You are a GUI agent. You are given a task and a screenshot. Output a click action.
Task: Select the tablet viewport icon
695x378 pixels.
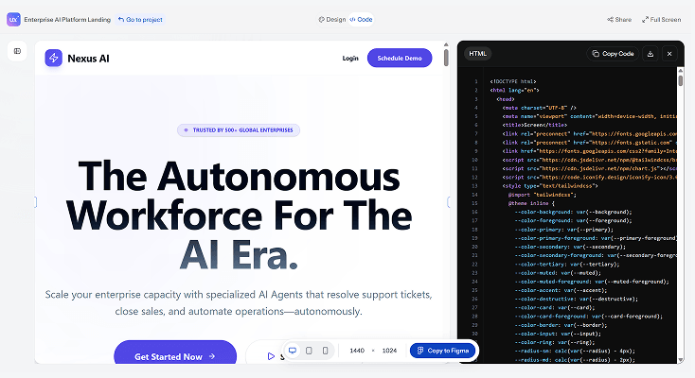tap(309, 351)
